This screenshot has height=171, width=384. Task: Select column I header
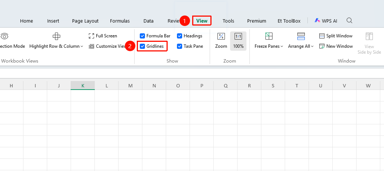click(x=35, y=85)
